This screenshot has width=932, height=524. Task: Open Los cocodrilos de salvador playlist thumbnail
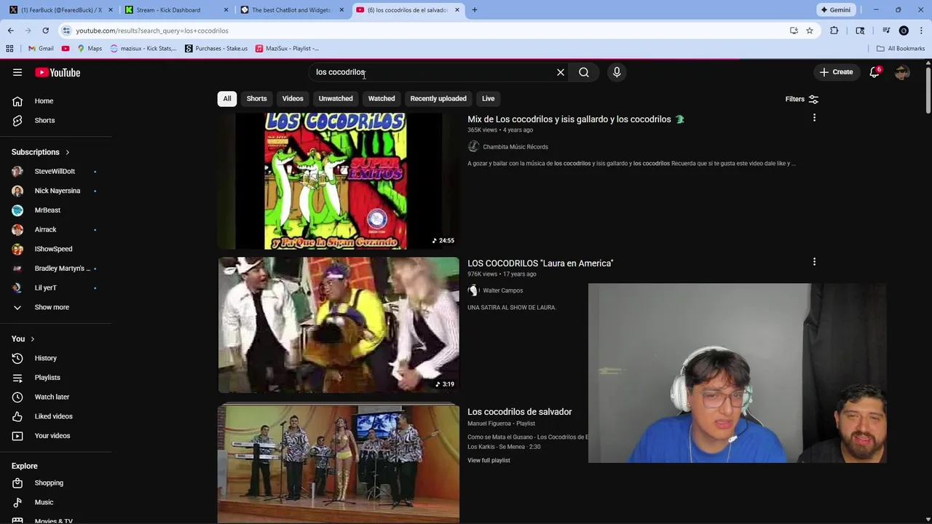pos(339,464)
